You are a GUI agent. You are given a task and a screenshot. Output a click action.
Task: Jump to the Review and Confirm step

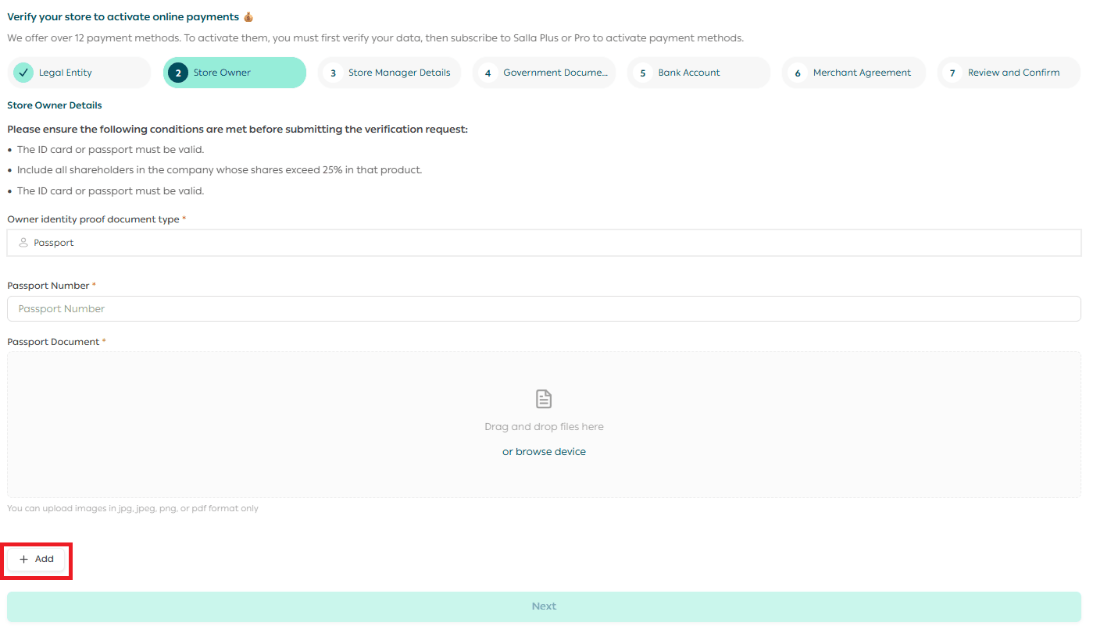click(x=1013, y=73)
